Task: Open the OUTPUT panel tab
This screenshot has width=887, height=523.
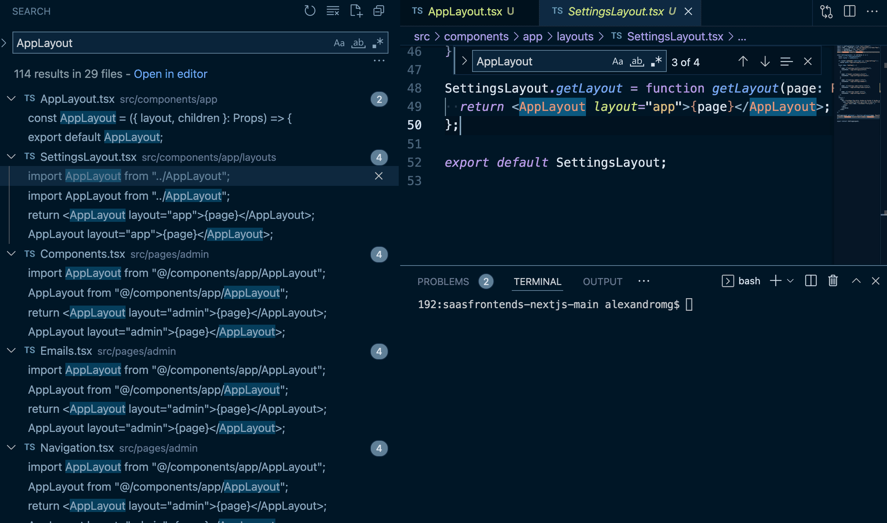Action: [602, 281]
